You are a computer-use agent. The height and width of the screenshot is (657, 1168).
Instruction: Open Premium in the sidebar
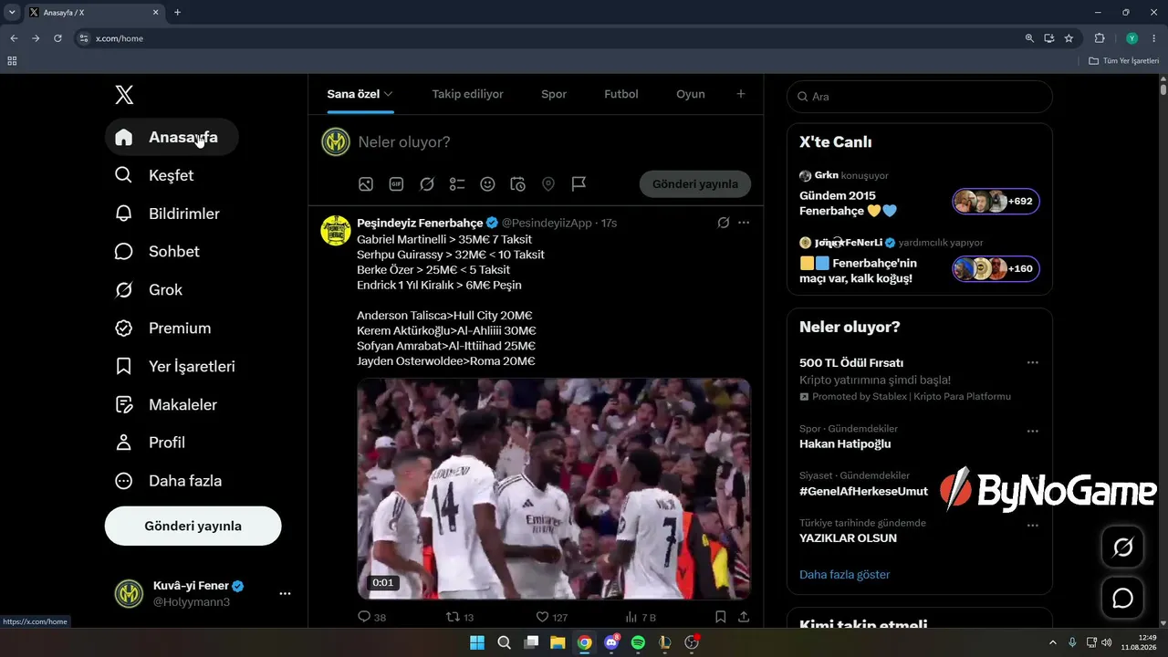coord(162,328)
